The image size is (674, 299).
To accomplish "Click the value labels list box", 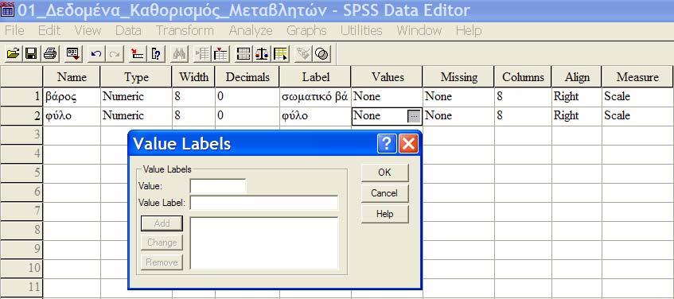I will 264,243.
